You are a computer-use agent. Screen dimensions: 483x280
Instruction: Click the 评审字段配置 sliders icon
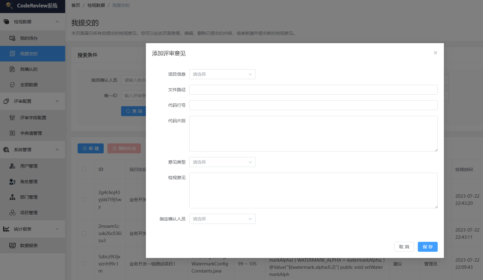[x=12, y=118]
